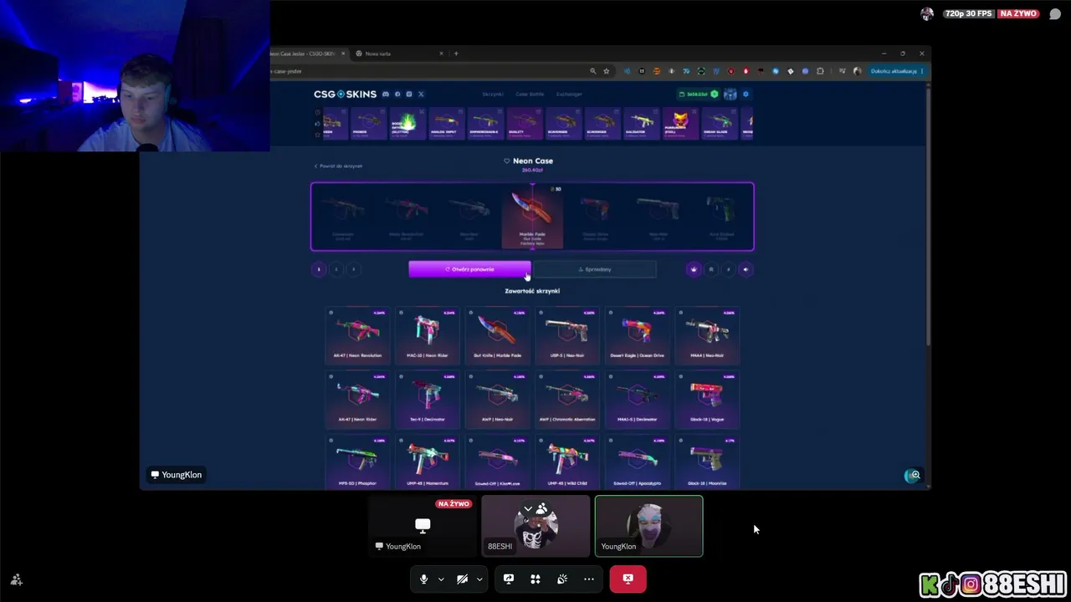1071x602 pixels.
Task: Open the user avatar in the site header
Action: pos(730,94)
